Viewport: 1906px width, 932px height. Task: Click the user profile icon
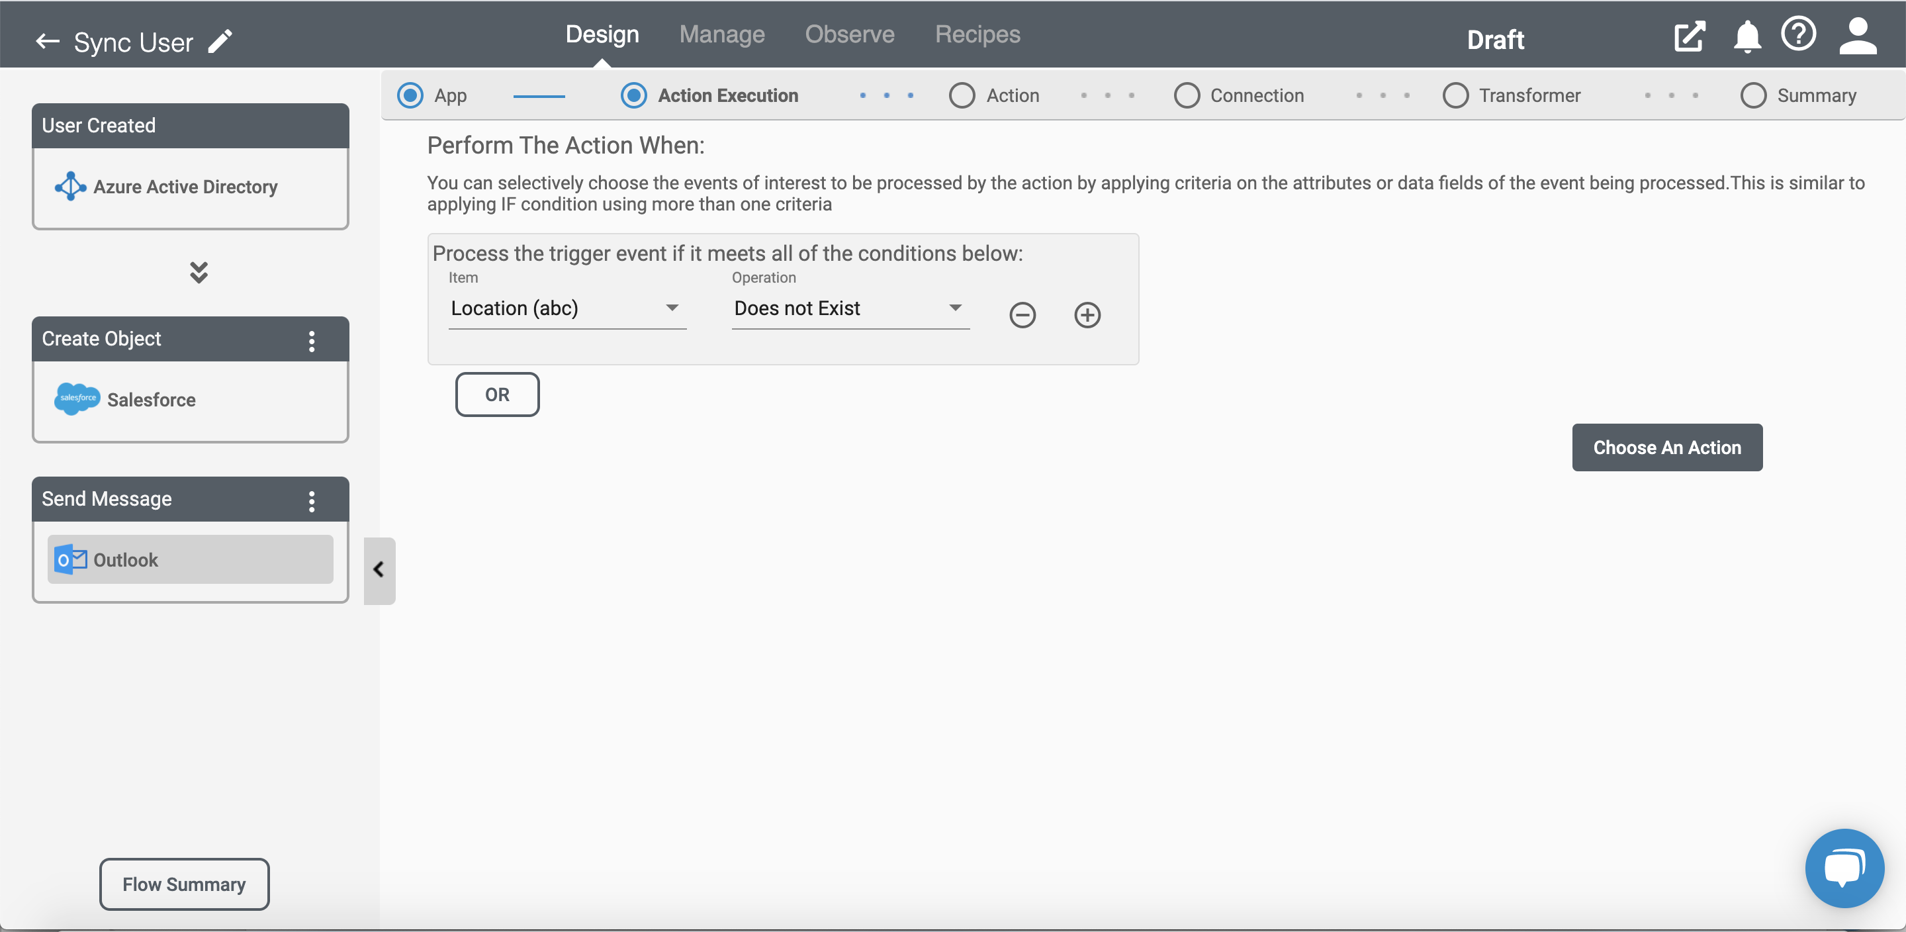pyautogui.click(x=1856, y=33)
